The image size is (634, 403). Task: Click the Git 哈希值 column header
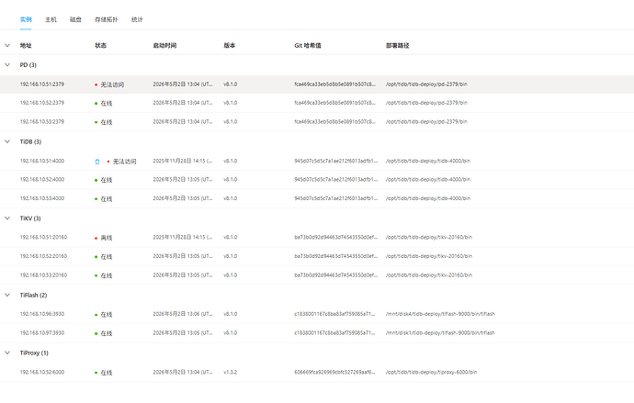(x=308, y=45)
